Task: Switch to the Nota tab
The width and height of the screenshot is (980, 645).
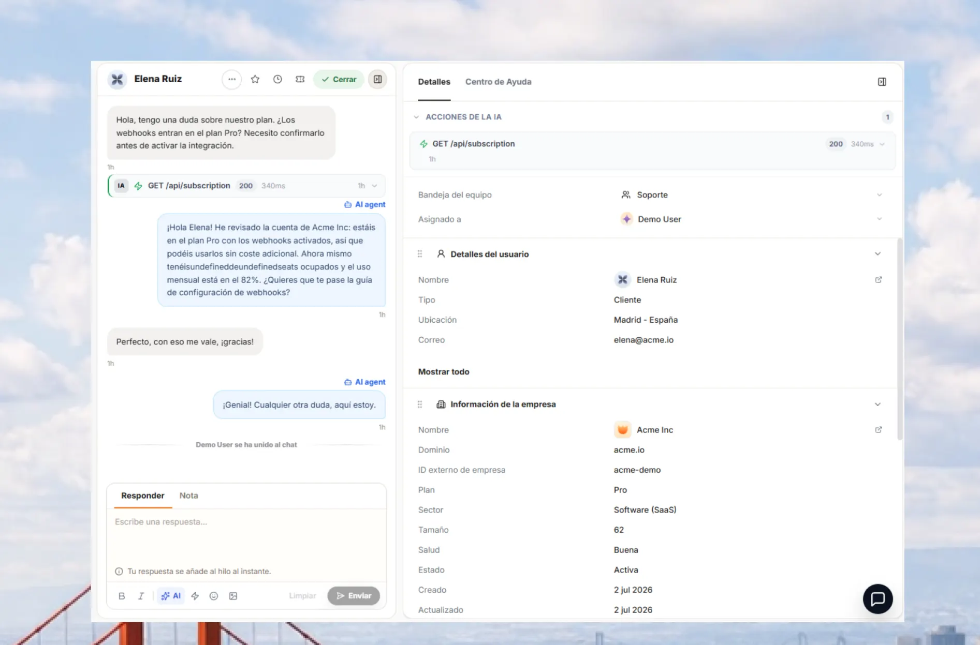Action: coord(188,496)
